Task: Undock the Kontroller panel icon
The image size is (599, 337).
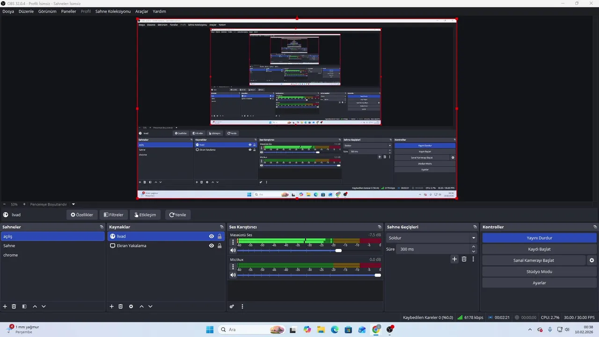Action: 594,227
